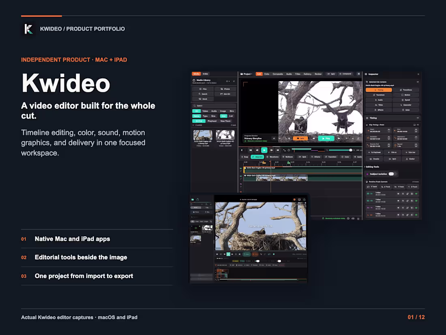Filter the media library by Image

pyautogui.click(x=223, y=111)
